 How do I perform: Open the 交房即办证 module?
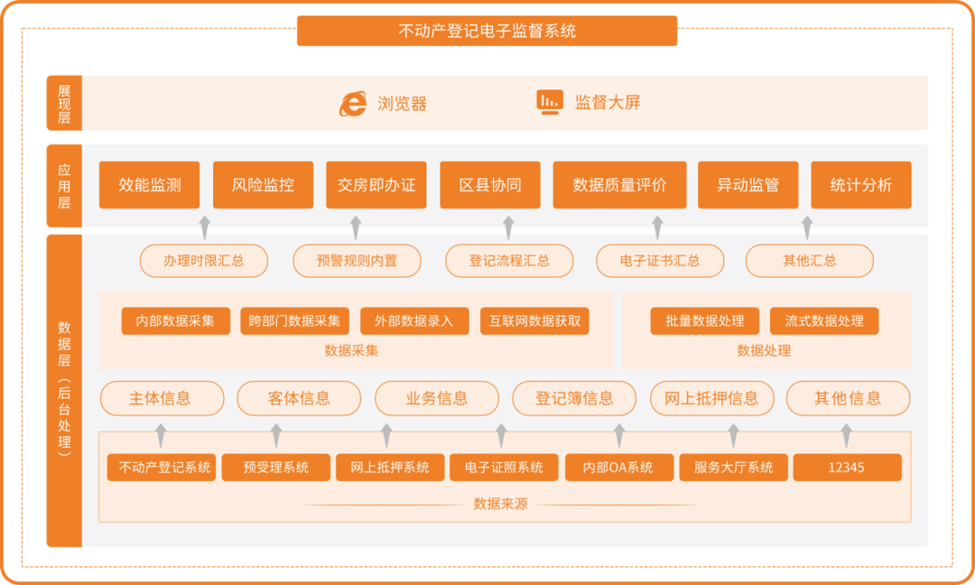point(376,185)
